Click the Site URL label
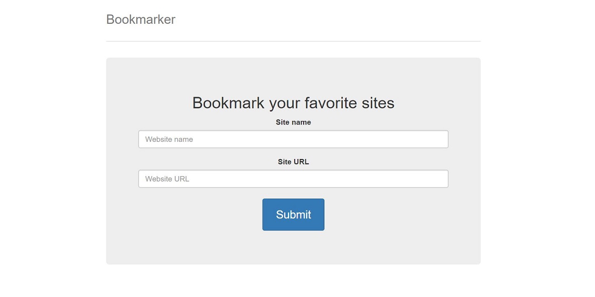The image size is (595, 297). pyautogui.click(x=293, y=162)
